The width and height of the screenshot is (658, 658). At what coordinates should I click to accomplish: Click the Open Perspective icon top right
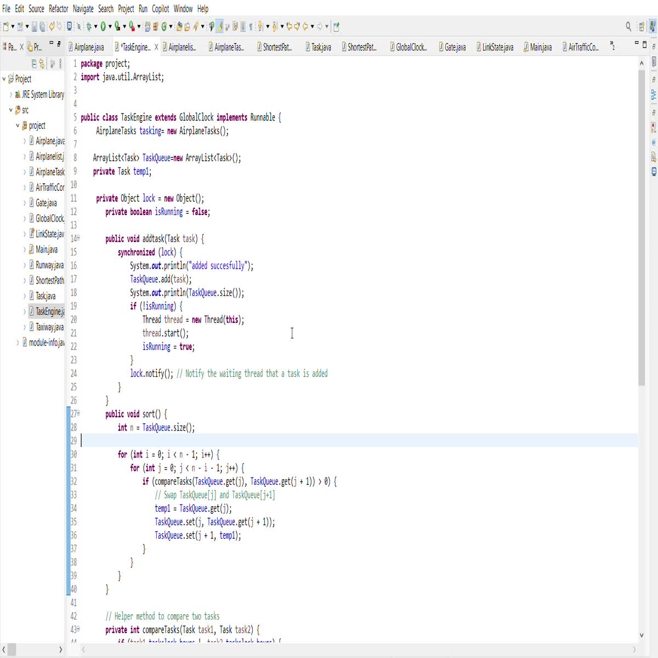click(642, 26)
